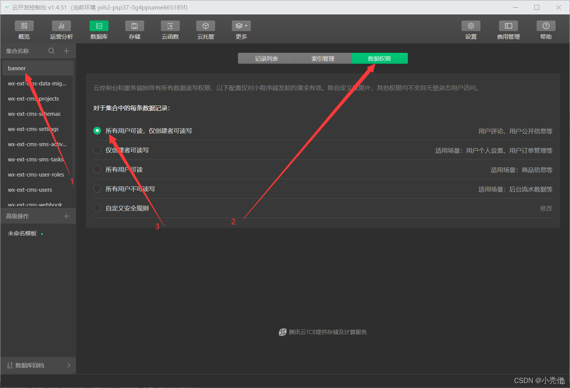Click the 集合名称 header label

click(17, 51)
